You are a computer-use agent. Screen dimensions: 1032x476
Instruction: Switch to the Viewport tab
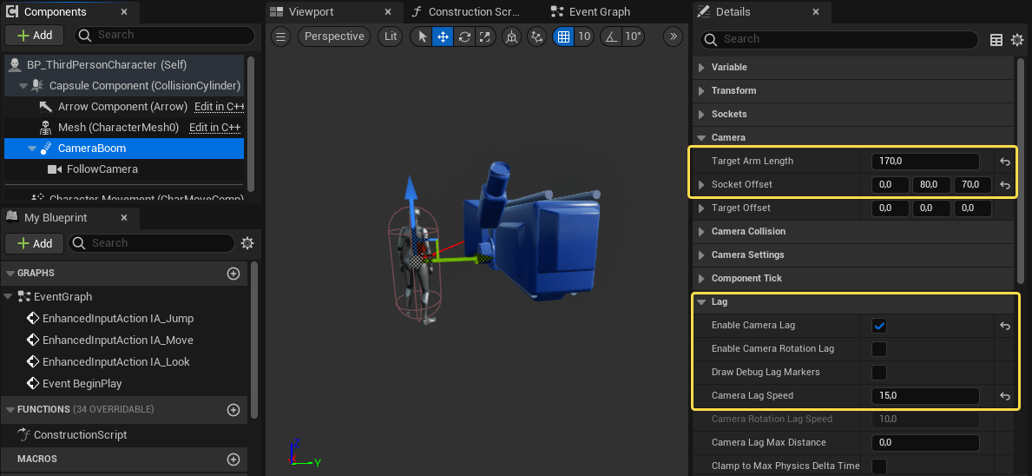[x=312, y=12]
